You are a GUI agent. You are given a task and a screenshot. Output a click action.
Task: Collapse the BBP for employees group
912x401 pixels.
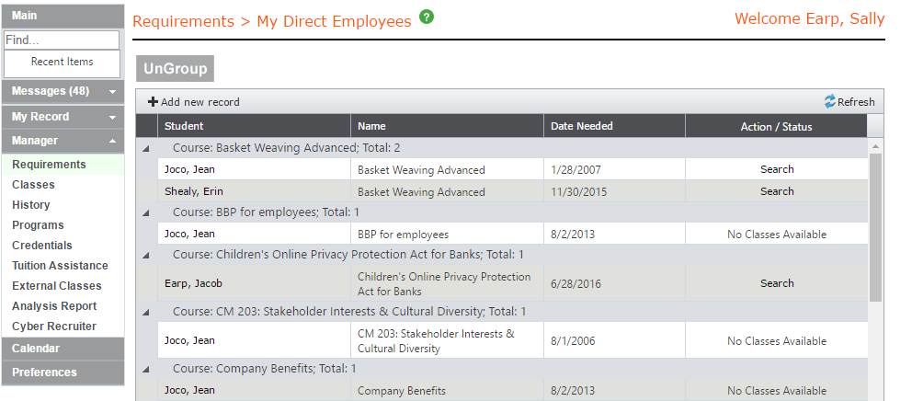(146, 212)
